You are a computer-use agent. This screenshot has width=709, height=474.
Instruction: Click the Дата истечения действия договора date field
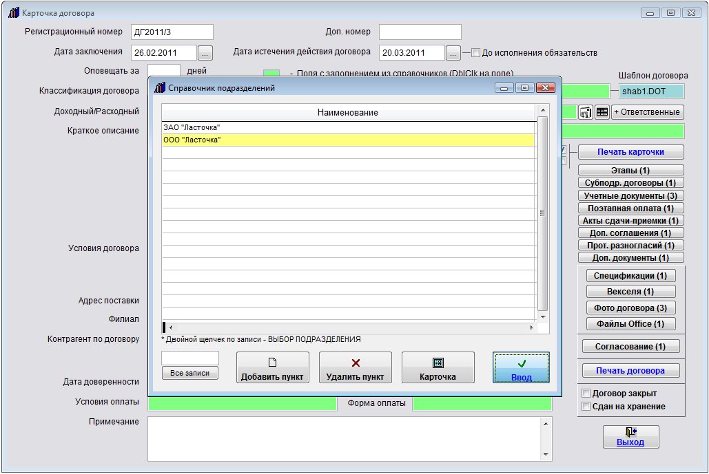click(x=412, y=53)
